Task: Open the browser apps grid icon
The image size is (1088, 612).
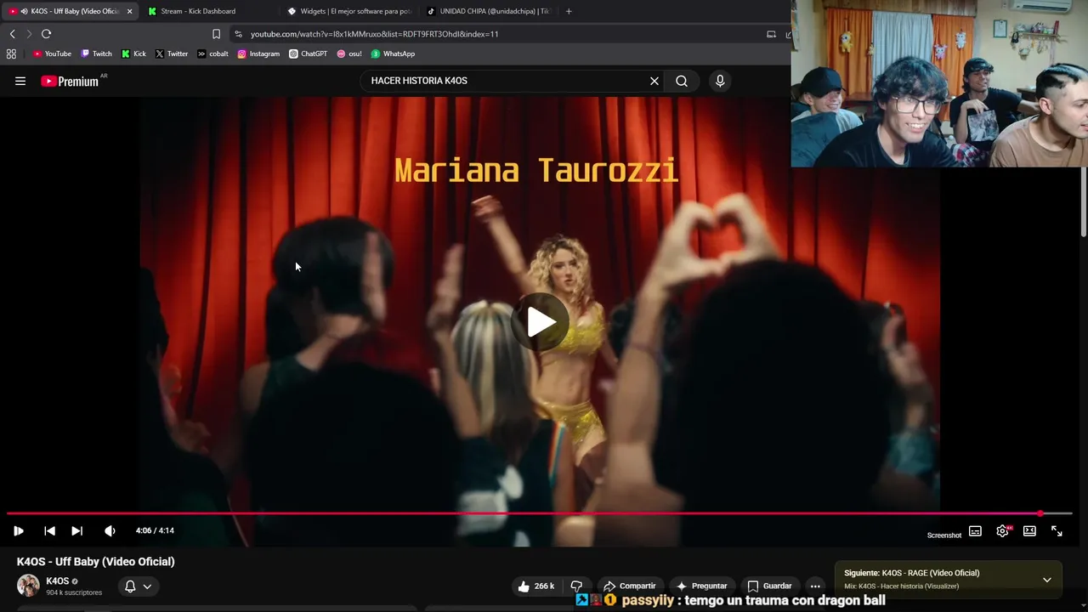Action: click(x=11, y=54)
